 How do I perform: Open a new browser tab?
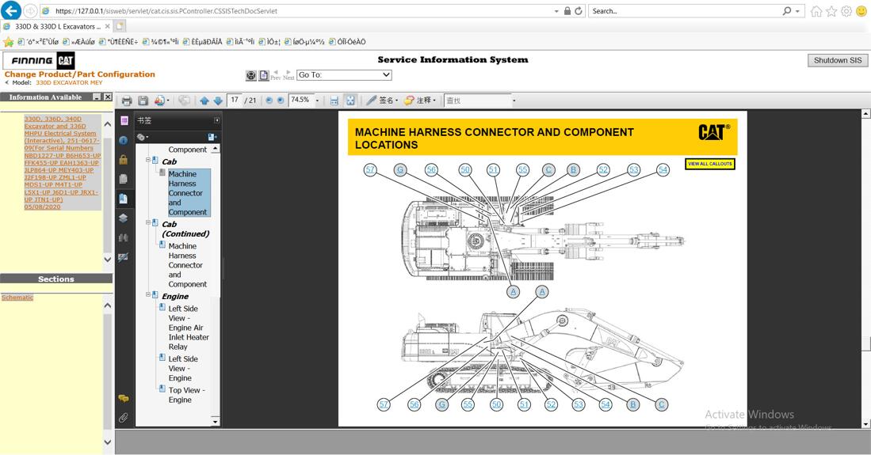[120, 26]
